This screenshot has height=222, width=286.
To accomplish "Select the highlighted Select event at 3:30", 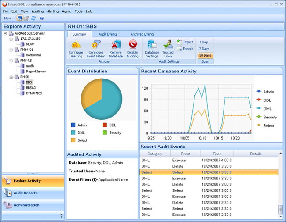I will point(209,172).
